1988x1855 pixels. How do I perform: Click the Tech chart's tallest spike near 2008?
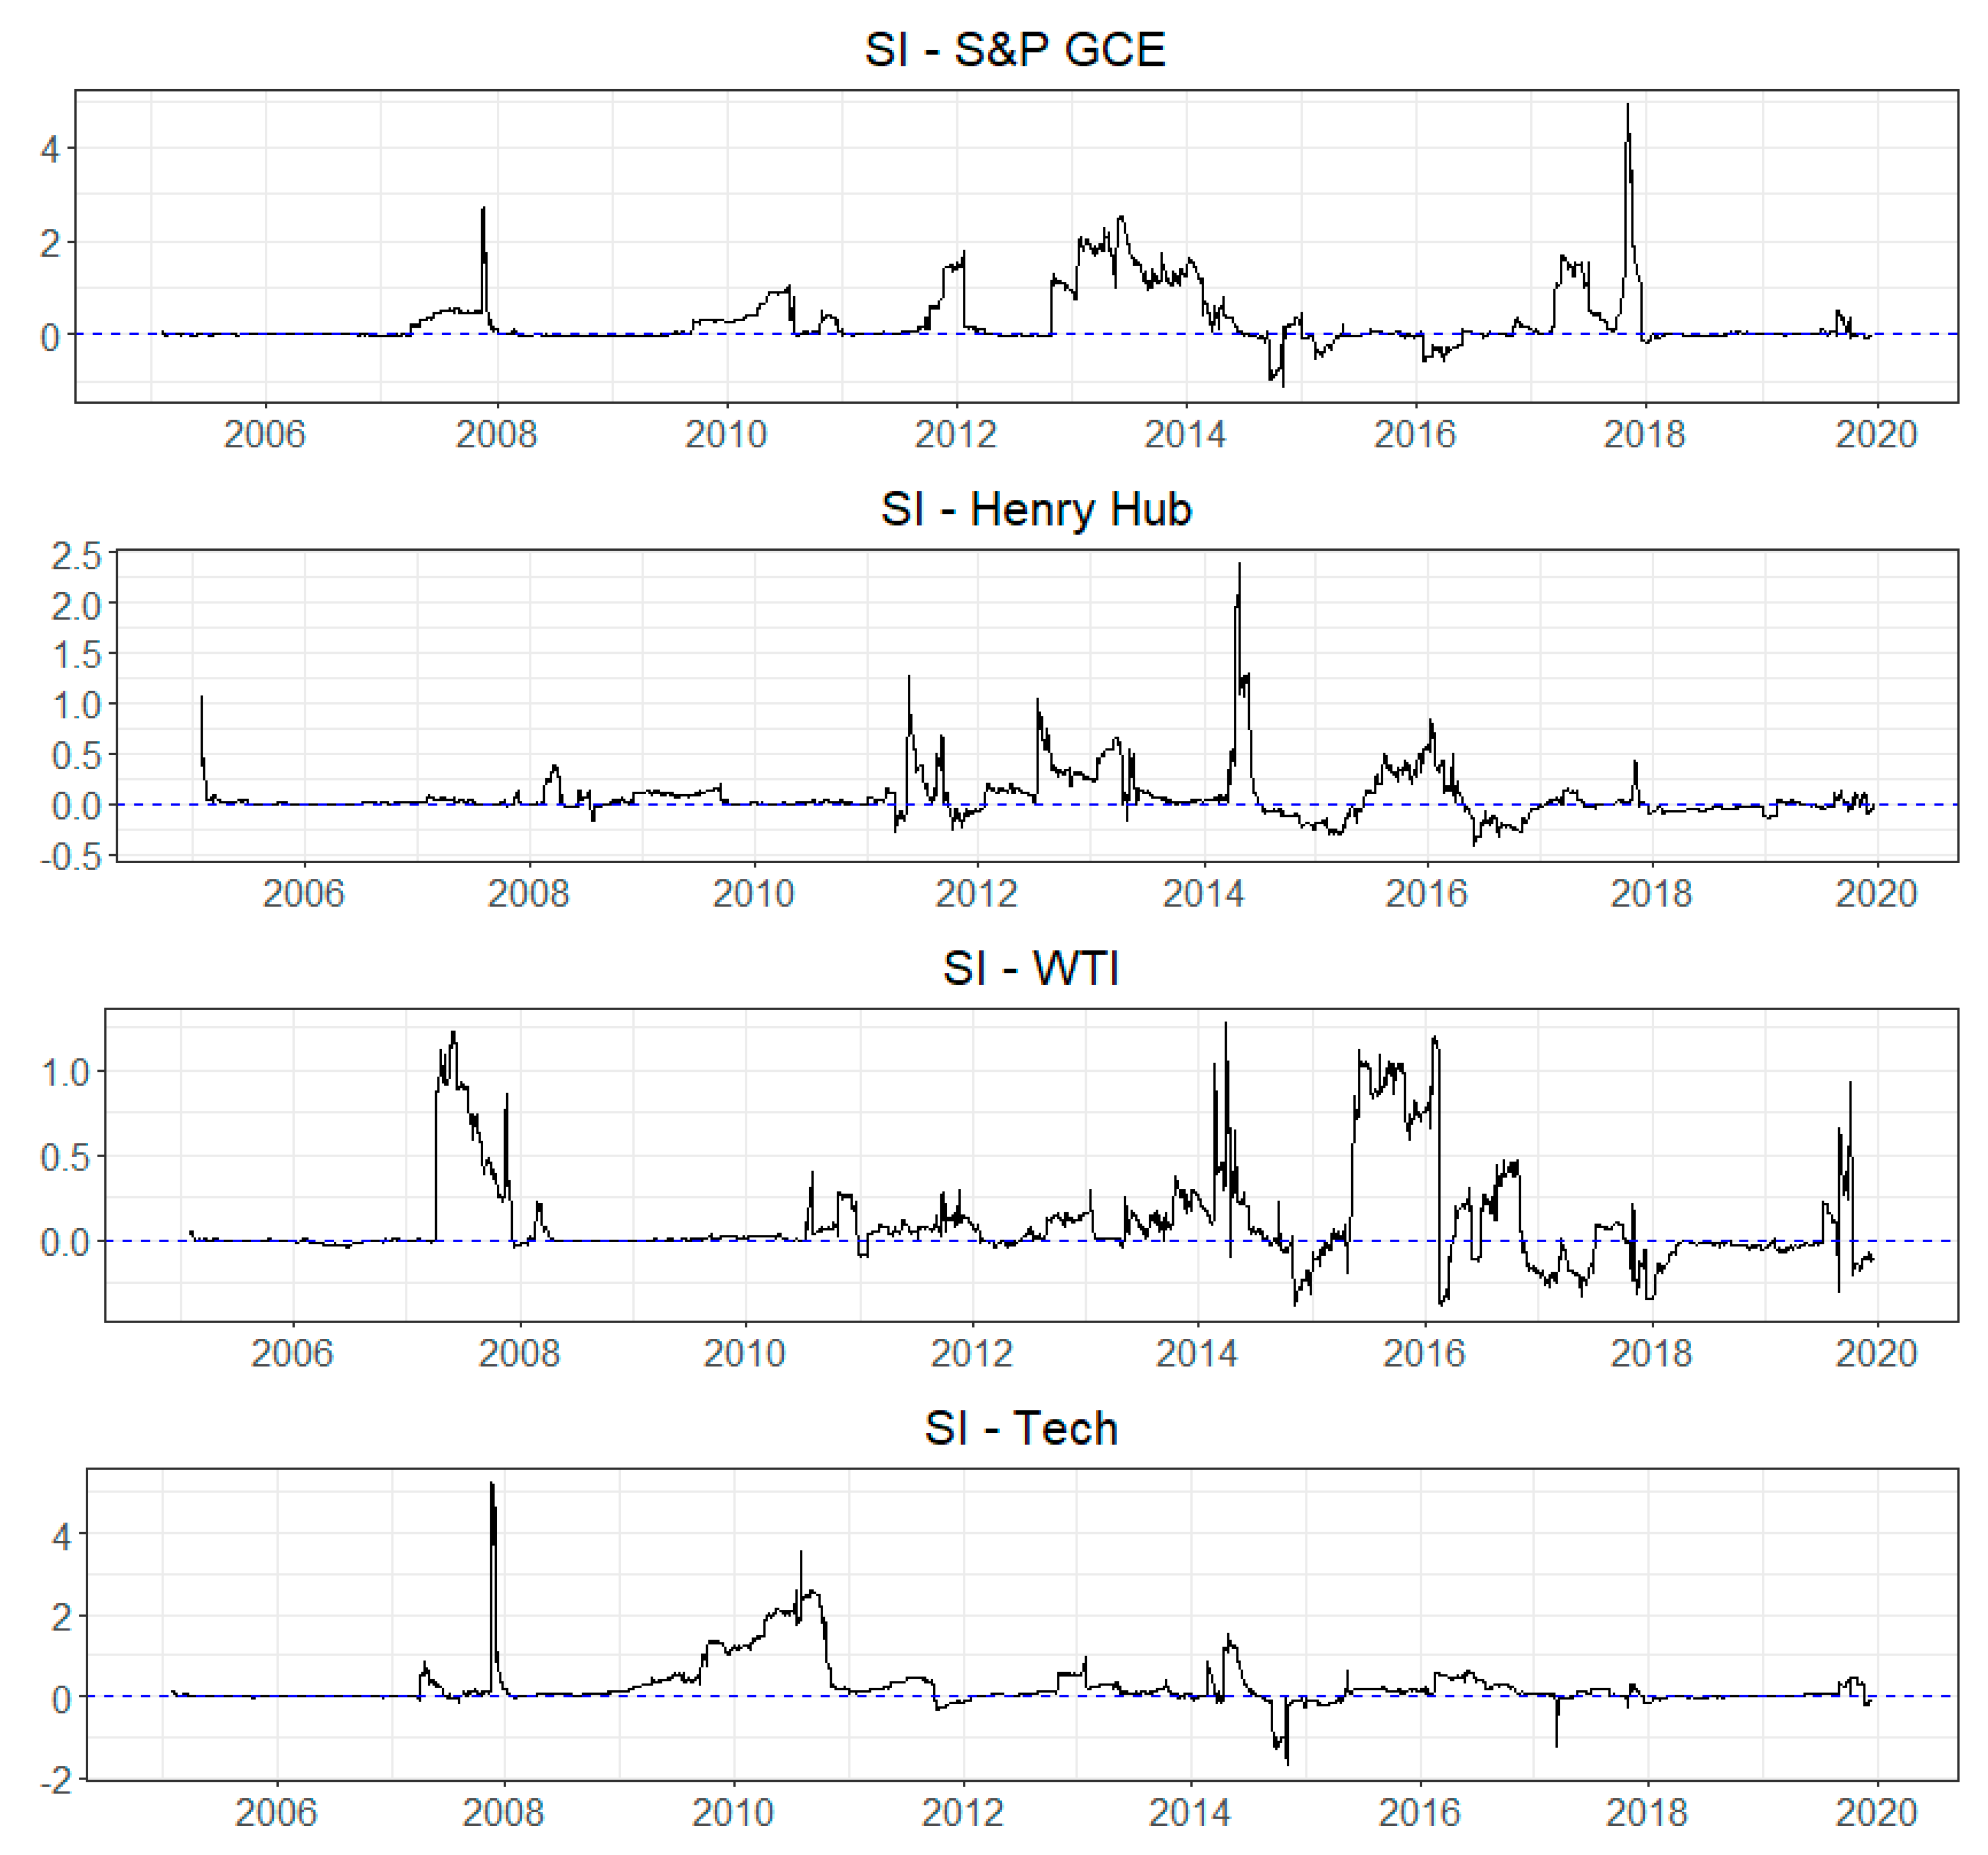pos(491,1490)
